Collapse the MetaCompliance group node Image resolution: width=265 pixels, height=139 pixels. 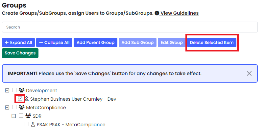(x=7, y=108)
